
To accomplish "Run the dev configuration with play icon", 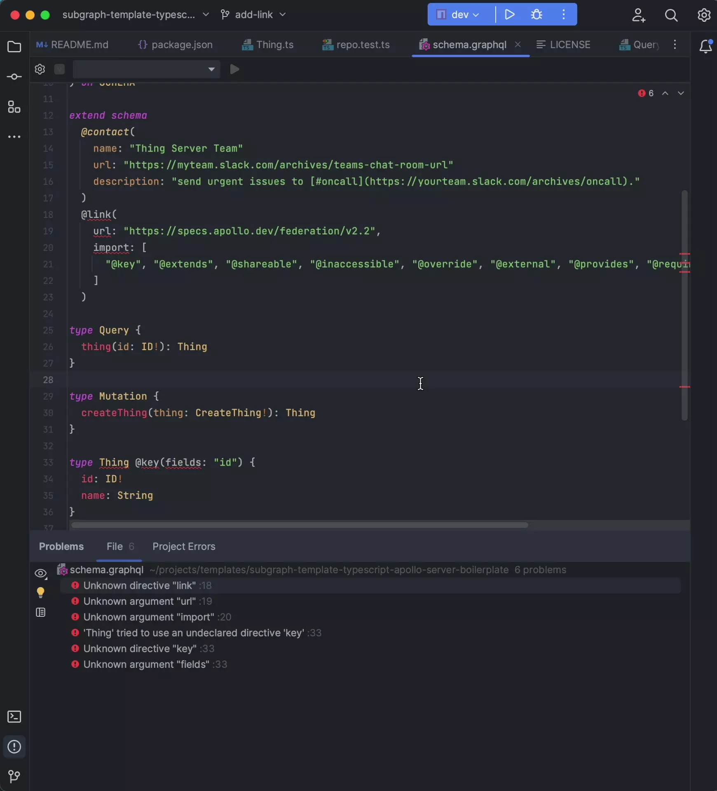I will click(x=510, y=15).
